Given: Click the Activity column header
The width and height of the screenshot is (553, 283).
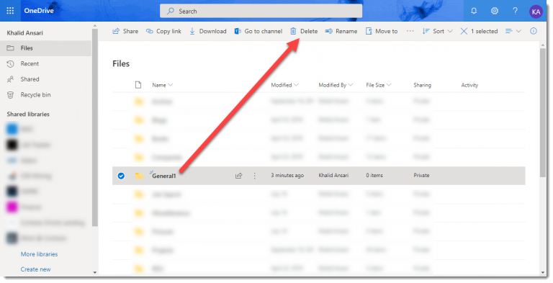Looking at the screenshot, I should [469, 85].
